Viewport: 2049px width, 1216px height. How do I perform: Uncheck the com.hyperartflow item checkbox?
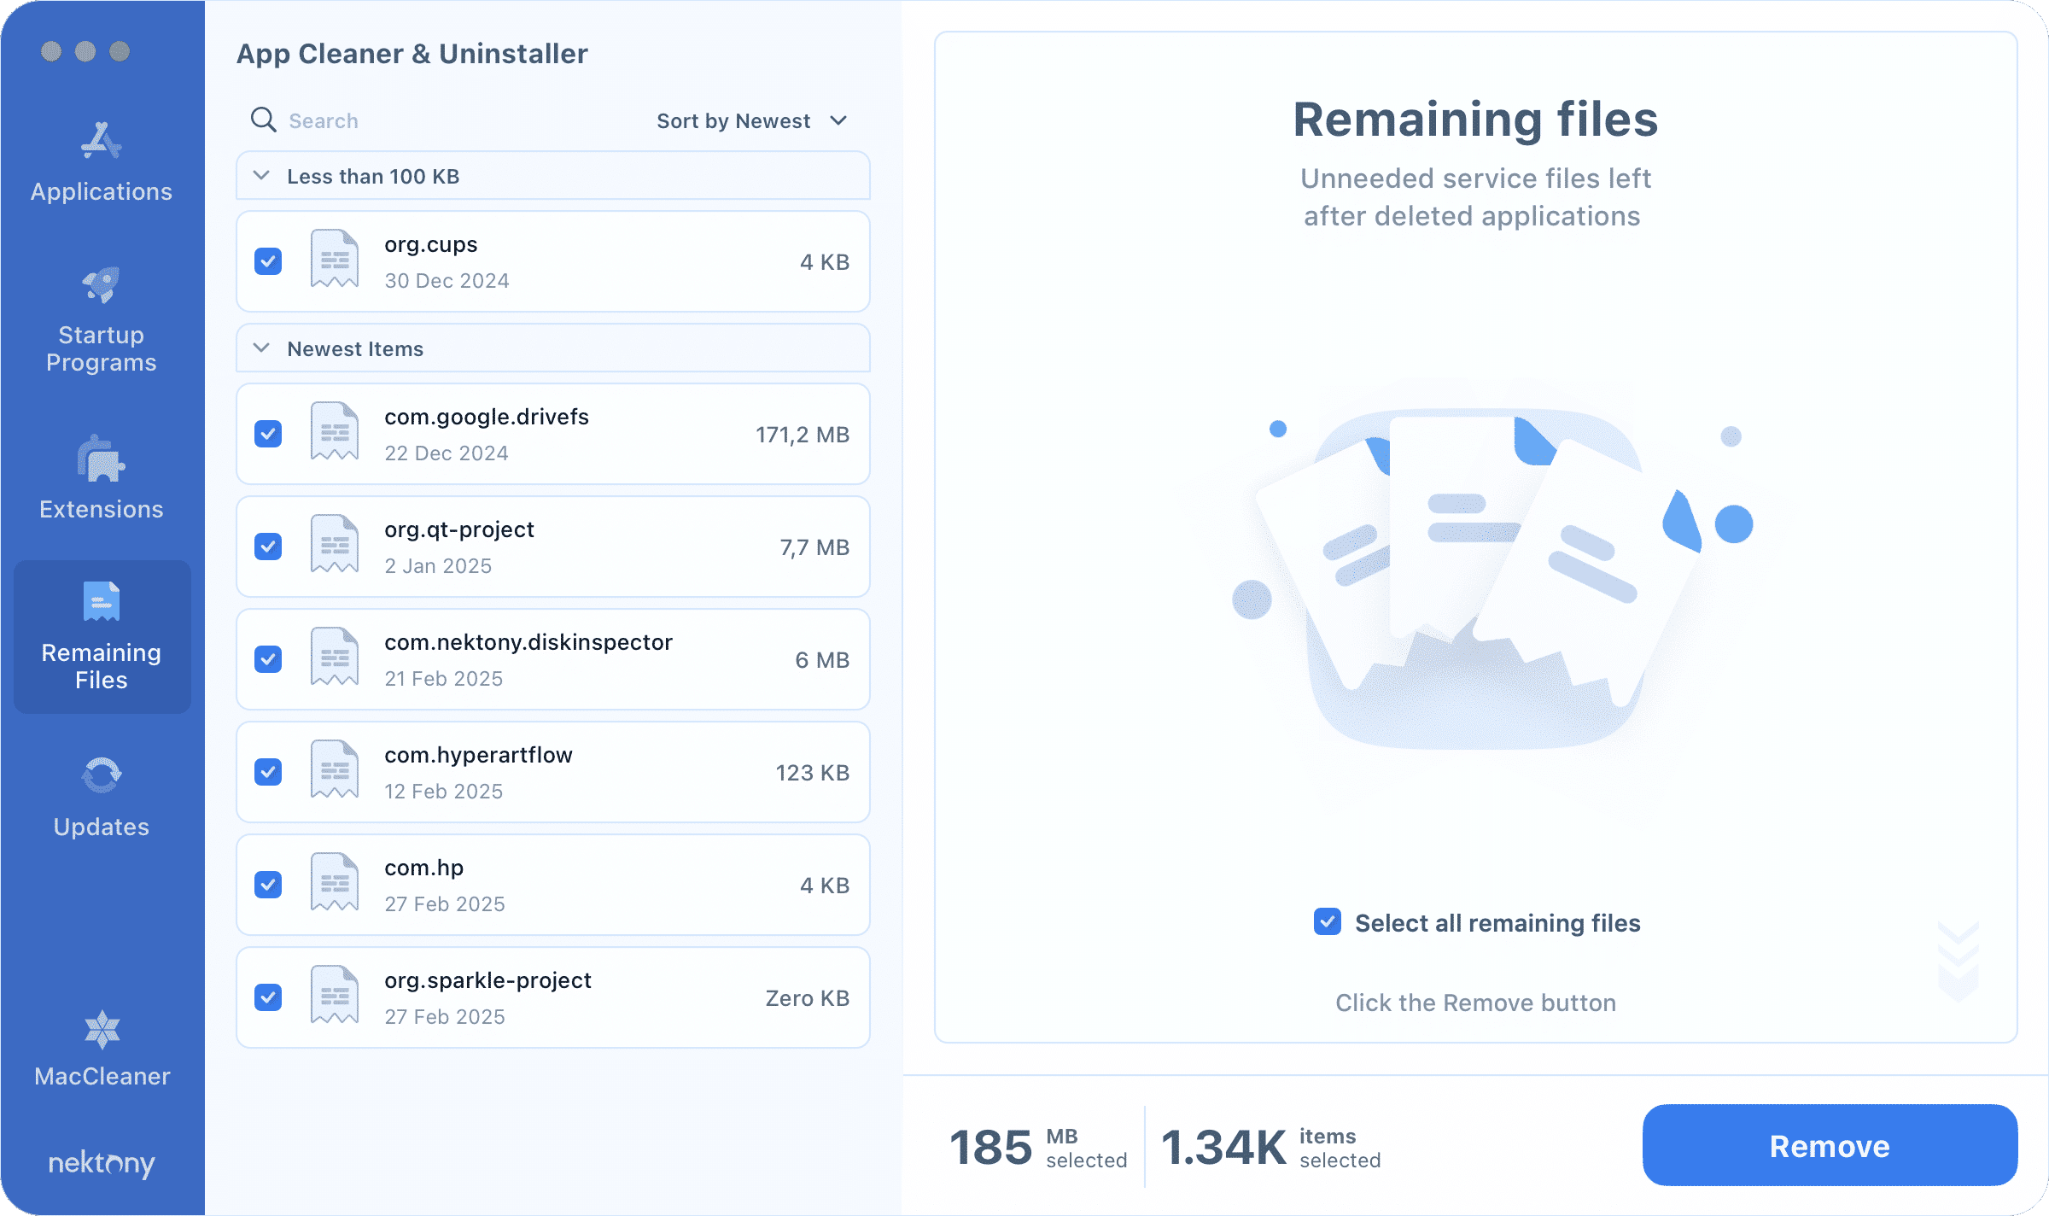(268, 772)
